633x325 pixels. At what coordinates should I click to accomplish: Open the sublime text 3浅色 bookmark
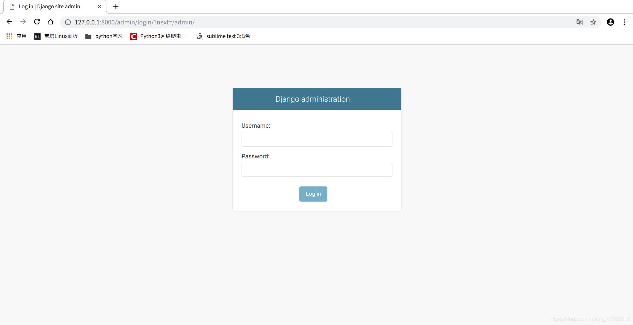coord(226,36)
